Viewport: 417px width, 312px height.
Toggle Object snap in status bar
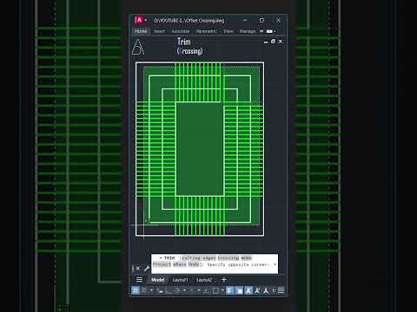click(x=215, y=290)
